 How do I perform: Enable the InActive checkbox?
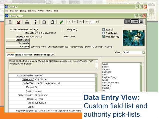[x=104, y=29]
